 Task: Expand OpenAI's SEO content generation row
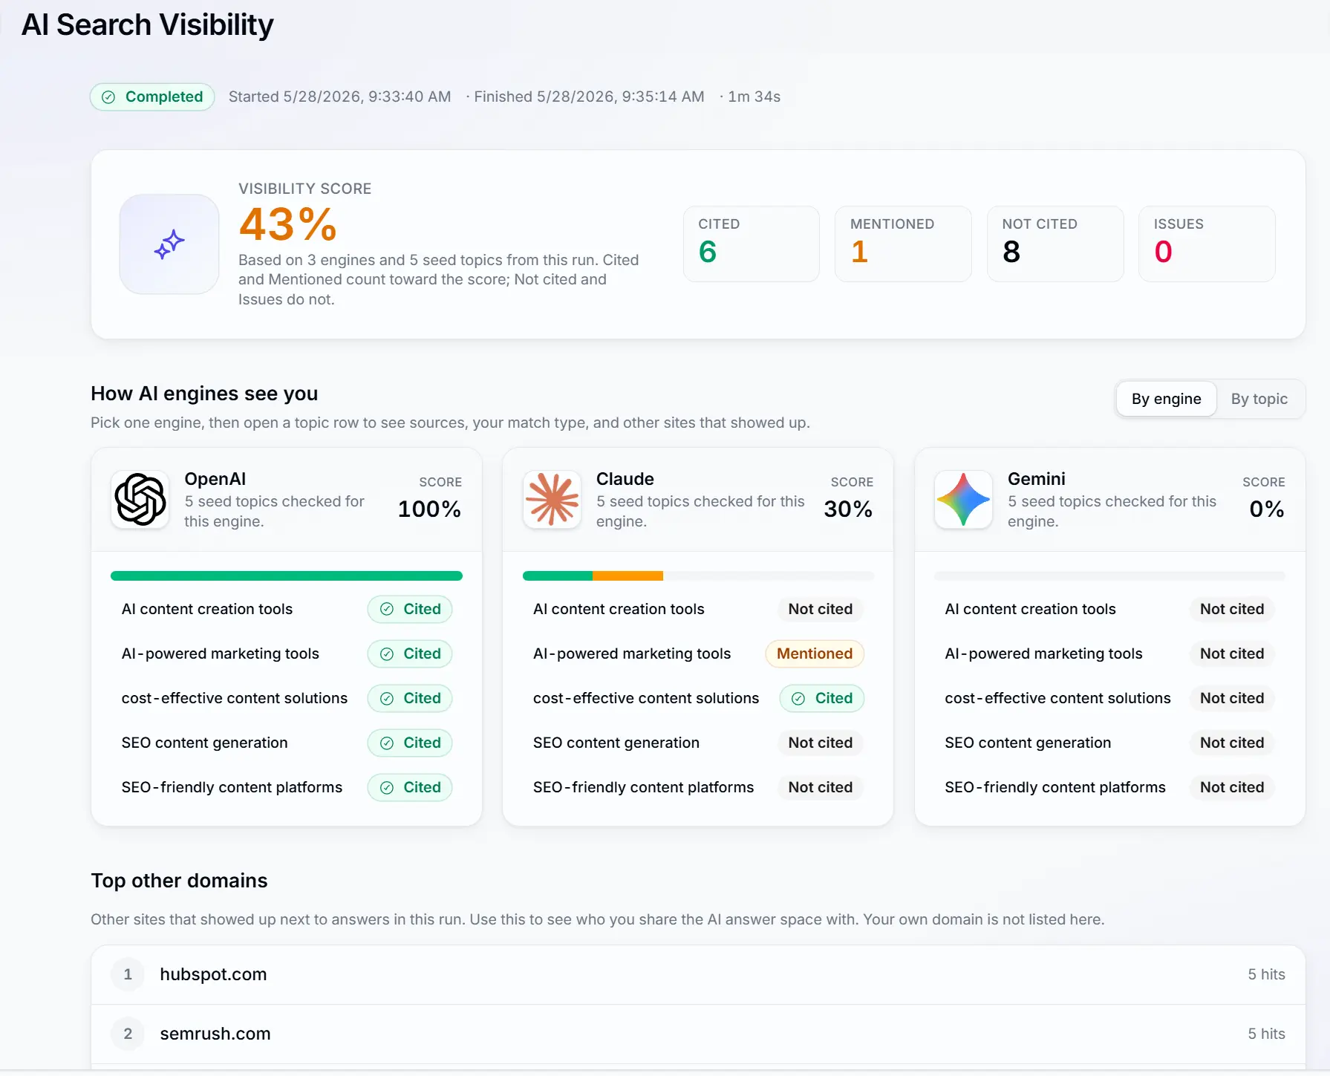(287, 743)
